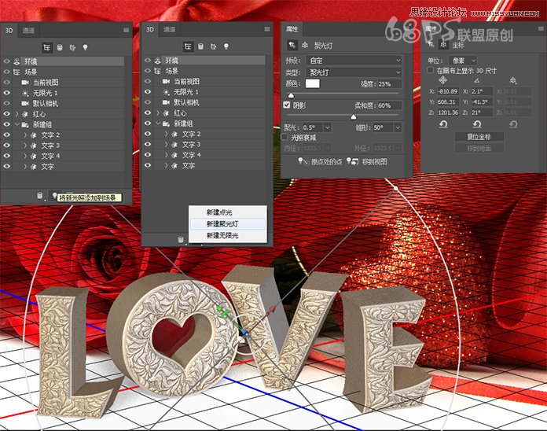
Task: Hide 红心 layer in left 3D panel
Action: coord(6,114)
